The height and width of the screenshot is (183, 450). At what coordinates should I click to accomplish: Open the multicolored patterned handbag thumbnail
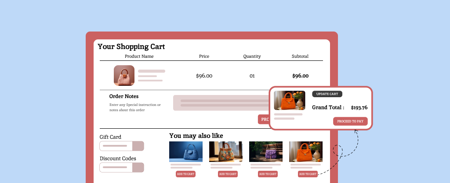point(226,151)
